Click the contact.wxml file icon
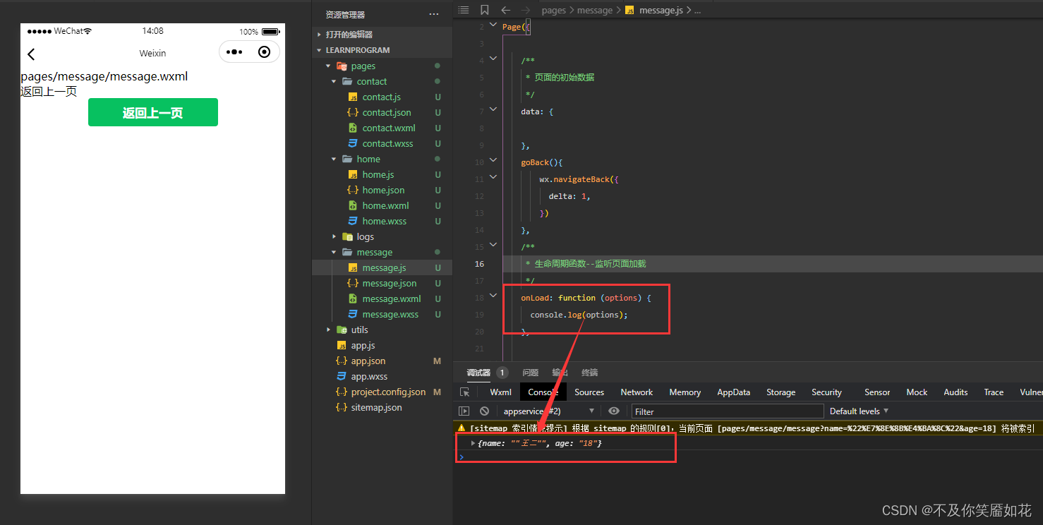This screenshot has width=1043, height=525. [x=353, y=128]
